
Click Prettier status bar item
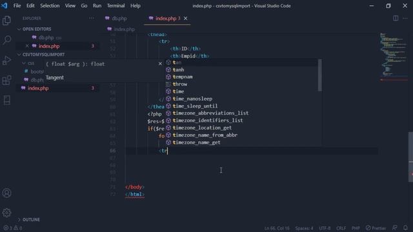(376, 227)
